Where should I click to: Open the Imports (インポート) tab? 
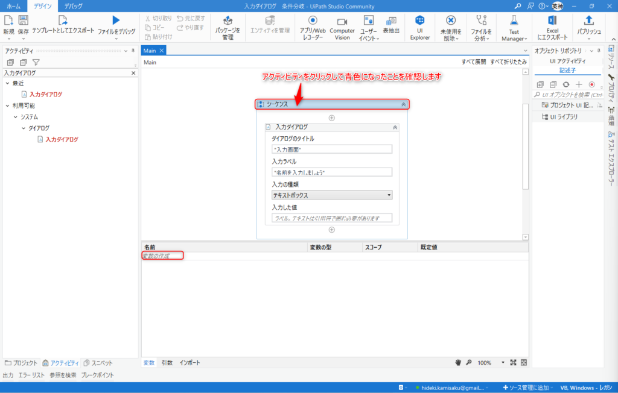point(190,363)
